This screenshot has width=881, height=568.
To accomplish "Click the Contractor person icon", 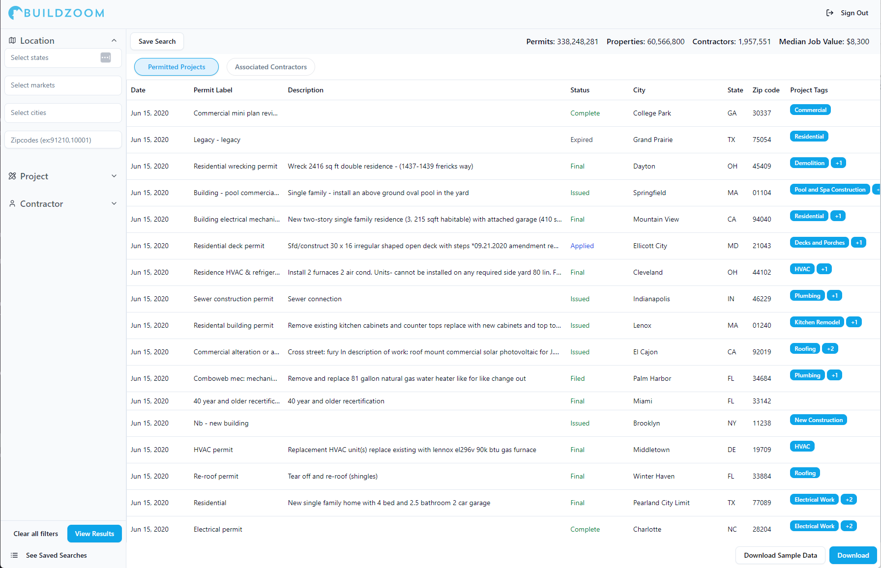I will (12, 204).
